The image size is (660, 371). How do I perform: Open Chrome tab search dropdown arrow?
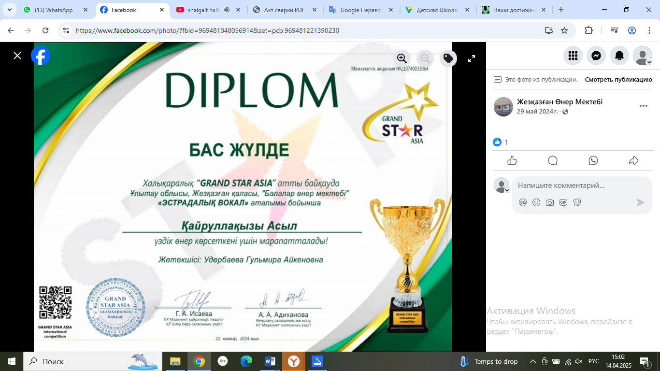[x=9, y=10]
